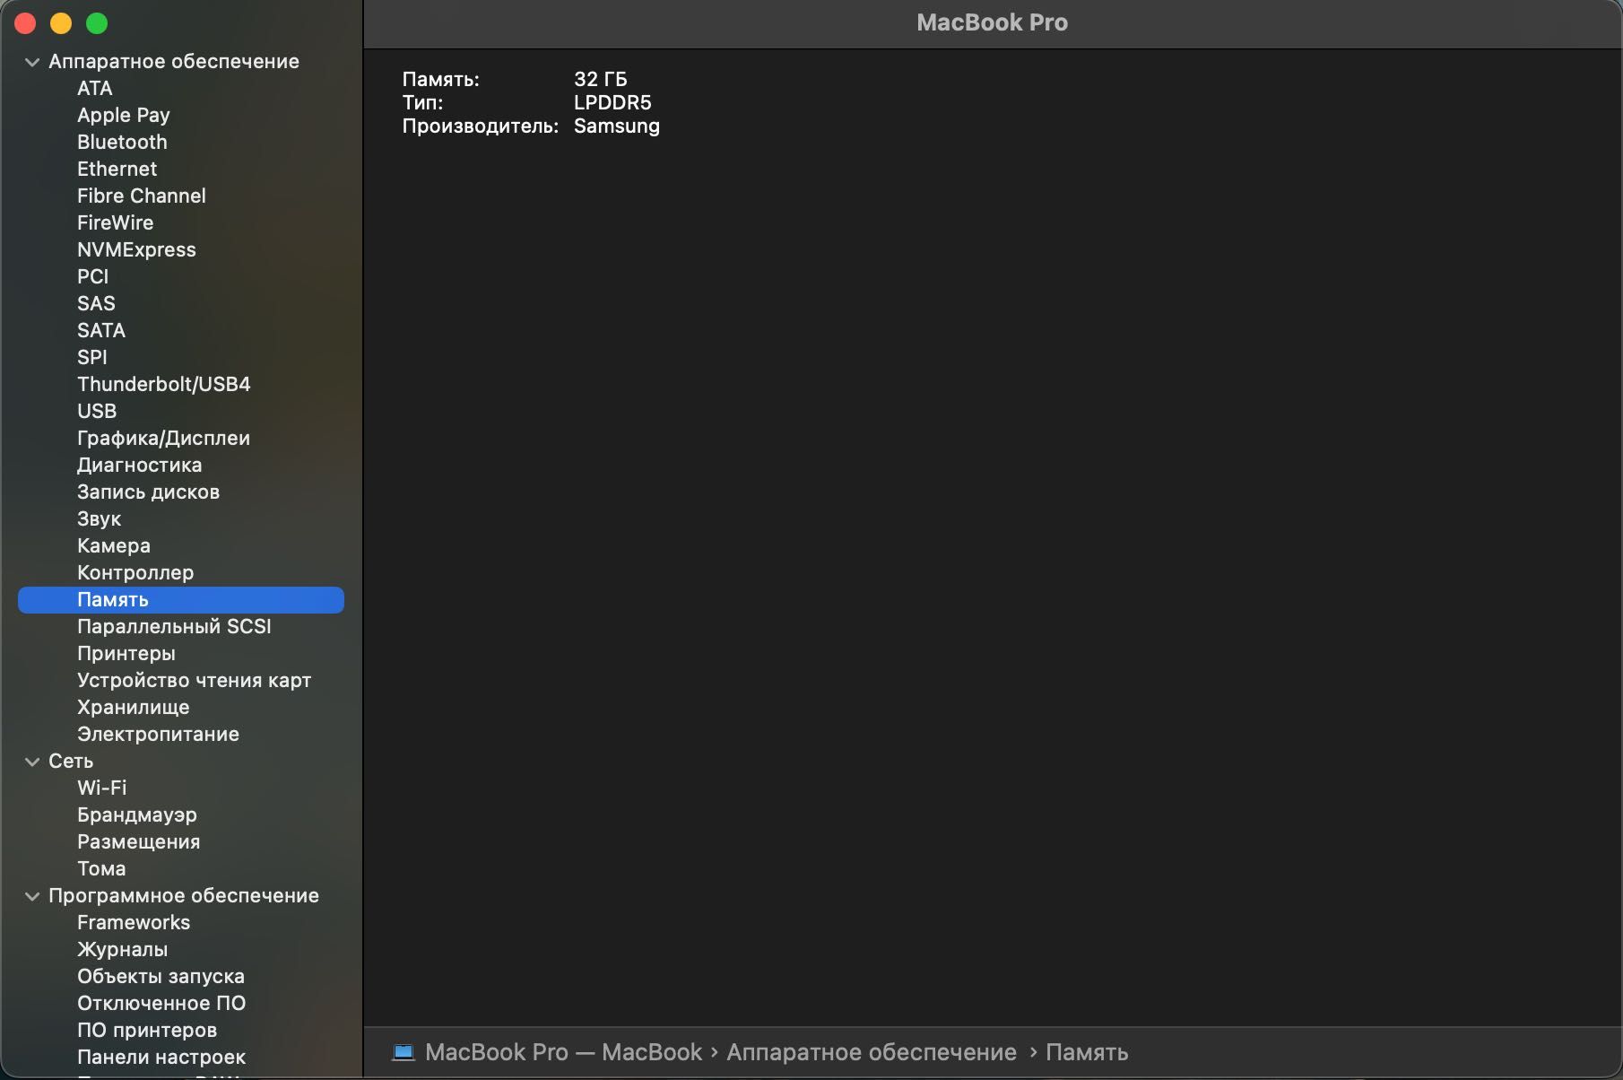Select the ПО принтеров entry
Screen dimensions: 1623x1080
click(x=147, y=1030)
